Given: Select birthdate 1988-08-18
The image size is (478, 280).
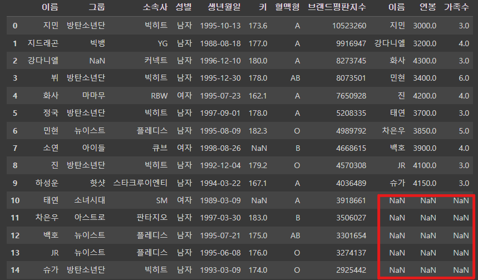Looking at the screenshot, I should 220,43.
